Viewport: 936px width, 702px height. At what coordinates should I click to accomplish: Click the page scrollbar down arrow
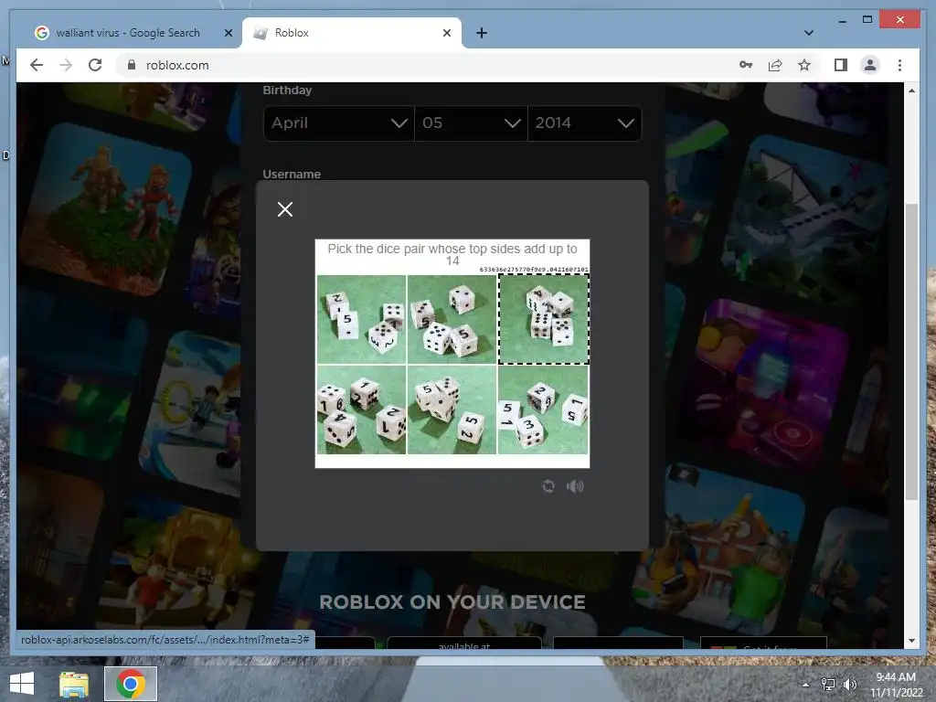911,641
